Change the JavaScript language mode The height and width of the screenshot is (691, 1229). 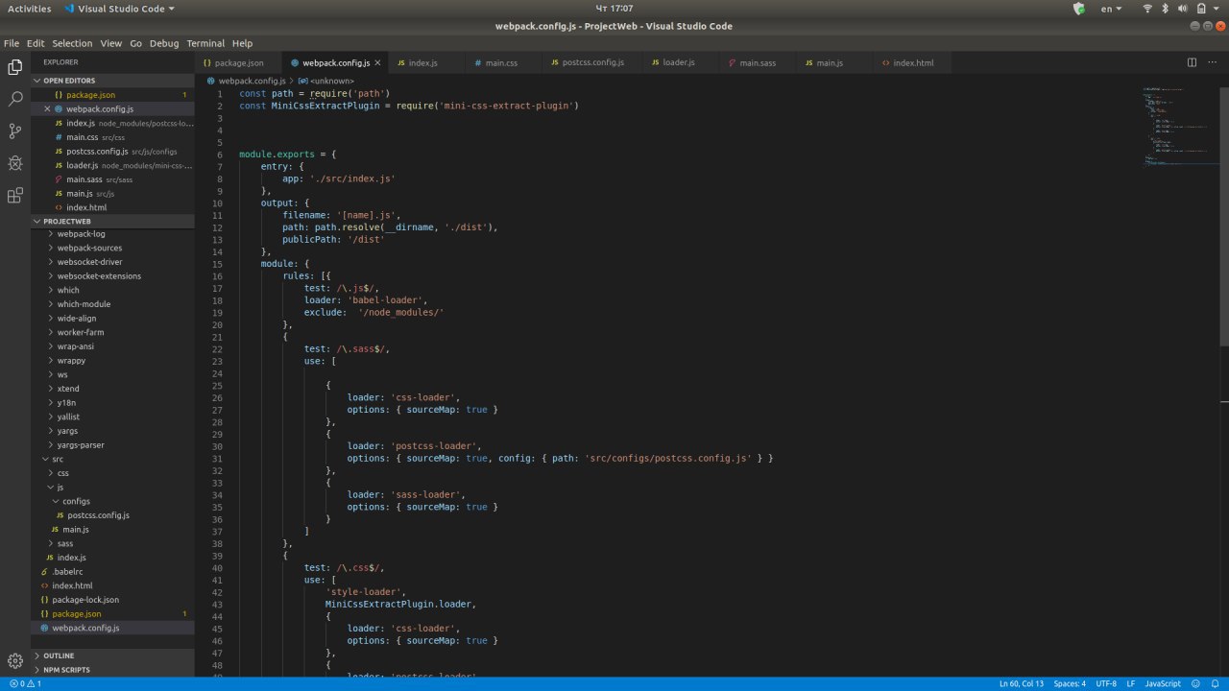(x=1163, y=683)
